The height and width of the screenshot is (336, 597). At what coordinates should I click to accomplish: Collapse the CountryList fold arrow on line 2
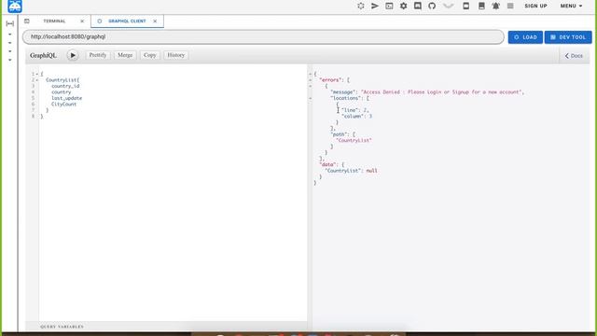[37, 80]
